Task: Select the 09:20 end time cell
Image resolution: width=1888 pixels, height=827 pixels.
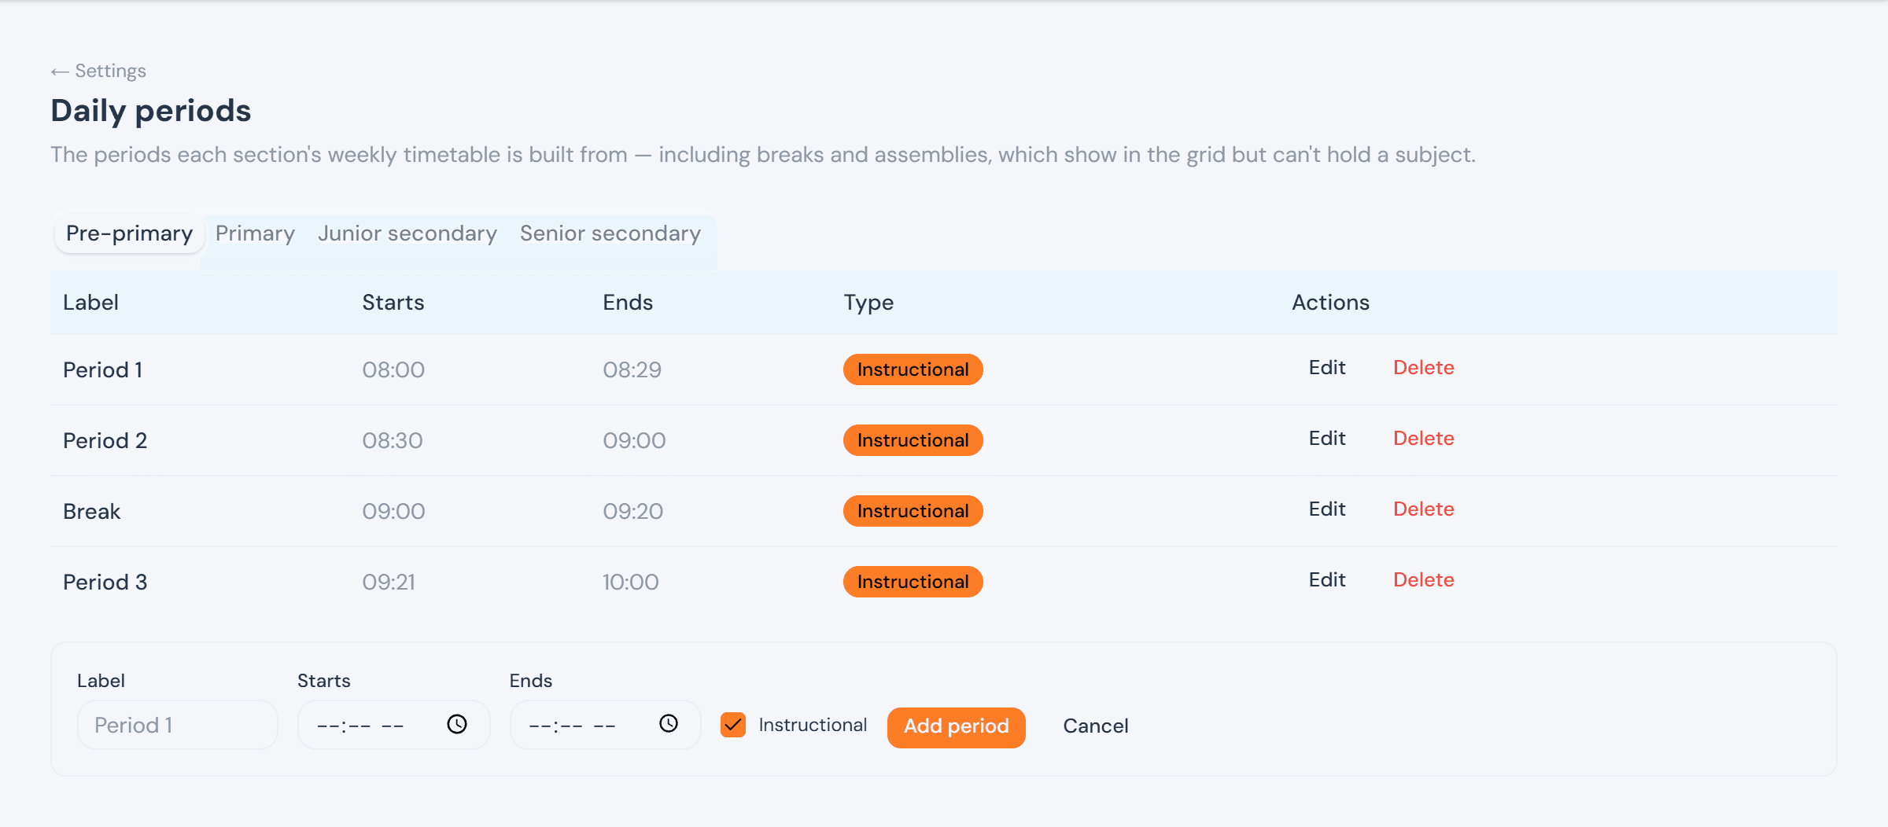Action: point(633,512)
